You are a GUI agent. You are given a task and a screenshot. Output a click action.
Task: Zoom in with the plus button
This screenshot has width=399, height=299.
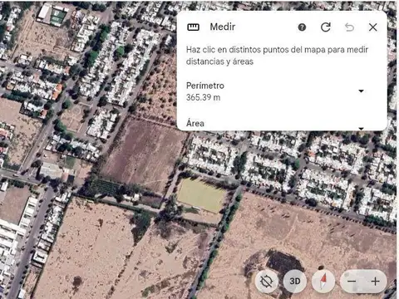(376, 282)
